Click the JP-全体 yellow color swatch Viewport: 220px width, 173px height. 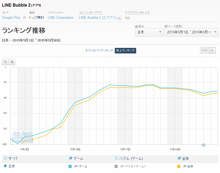click(179, 166)
